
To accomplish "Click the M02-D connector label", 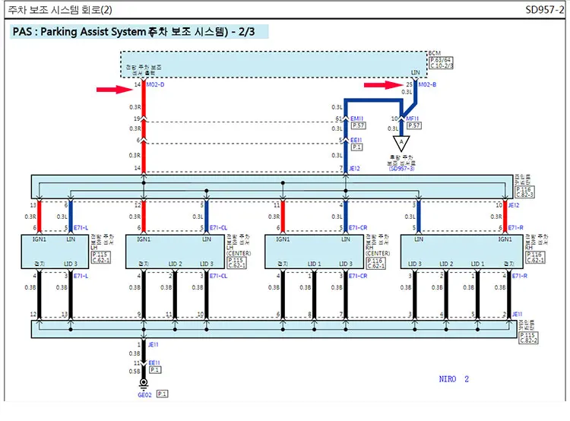I will point(155,84).
